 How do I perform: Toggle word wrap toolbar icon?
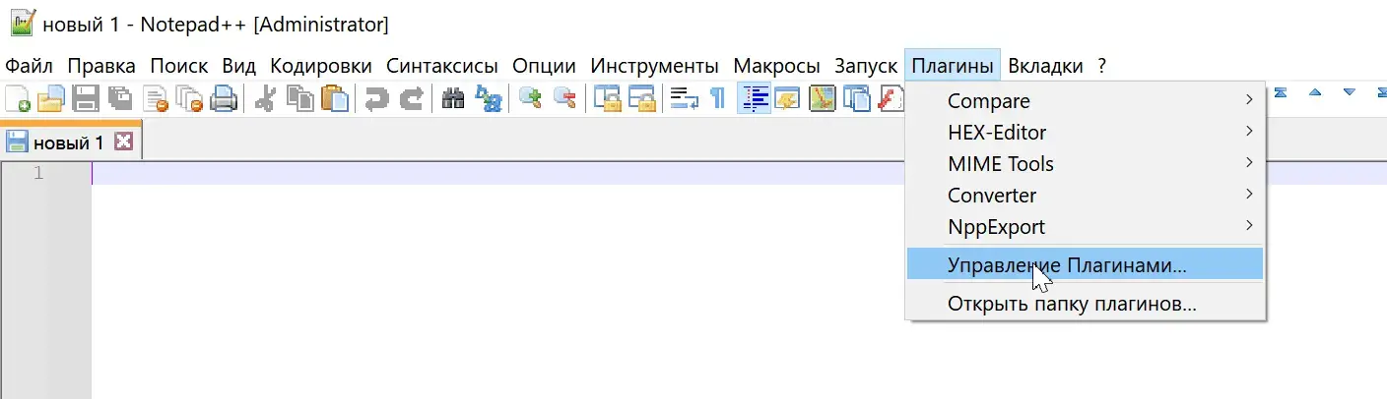(x=683, y=97)
